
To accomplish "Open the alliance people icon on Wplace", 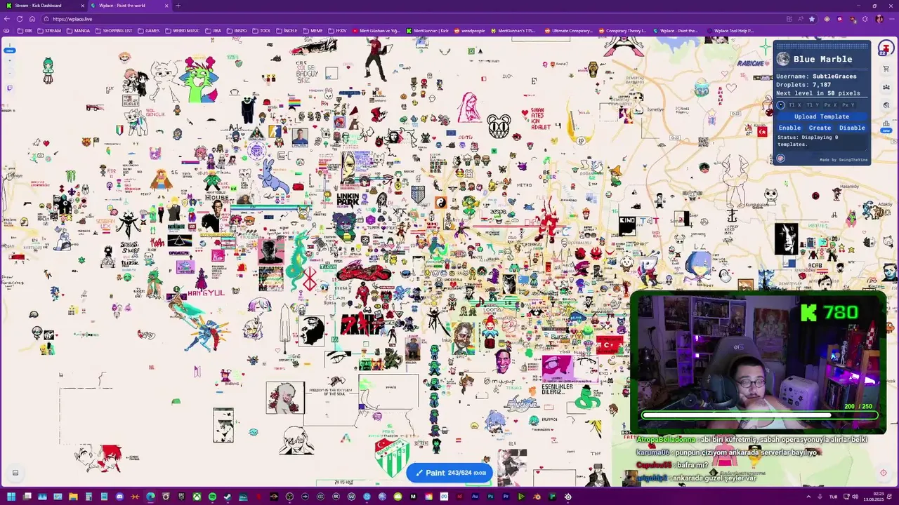I will pos(886,87).
